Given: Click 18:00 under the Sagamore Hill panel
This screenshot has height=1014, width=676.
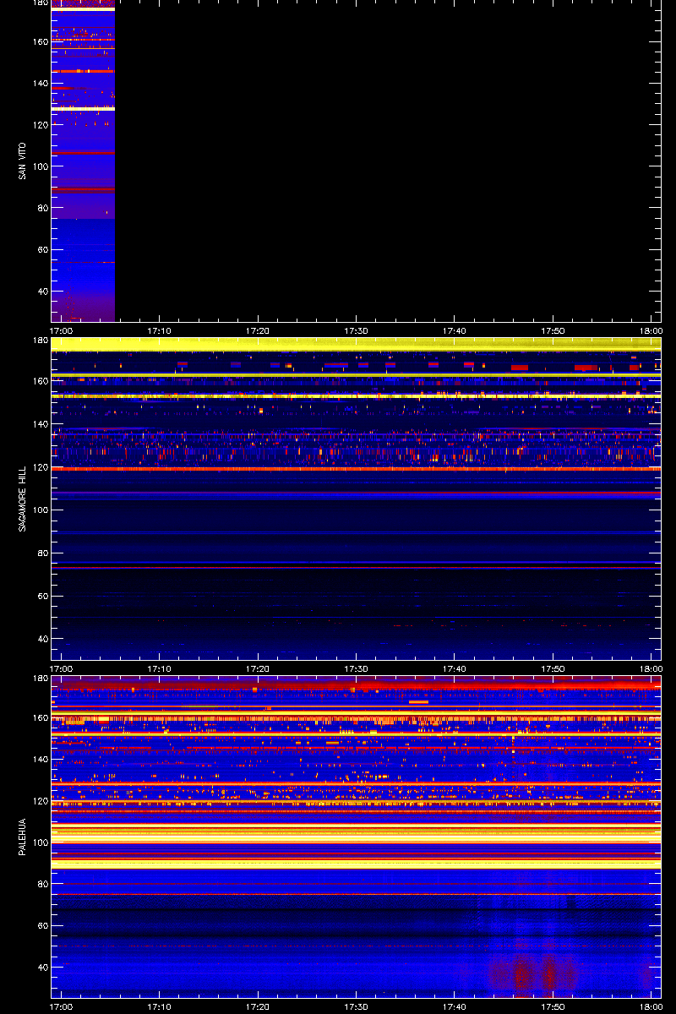Looking at the screenshot, I should point(651,669).
